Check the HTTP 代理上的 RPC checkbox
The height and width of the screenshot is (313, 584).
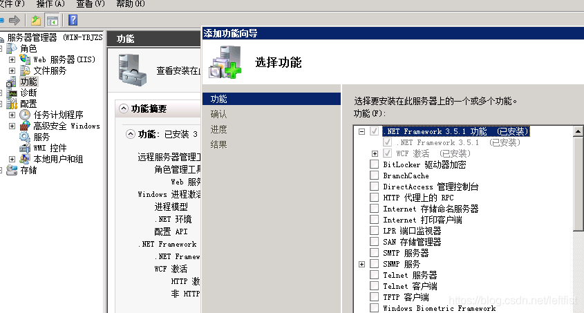[x=375, y=197]
